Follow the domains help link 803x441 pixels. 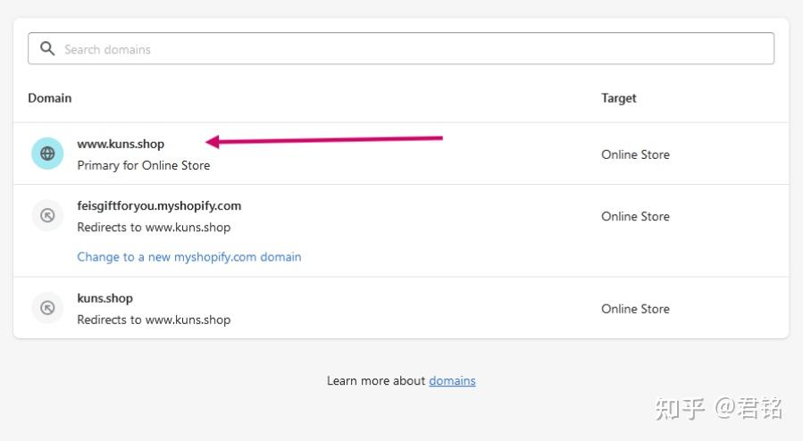click(452, 380)
